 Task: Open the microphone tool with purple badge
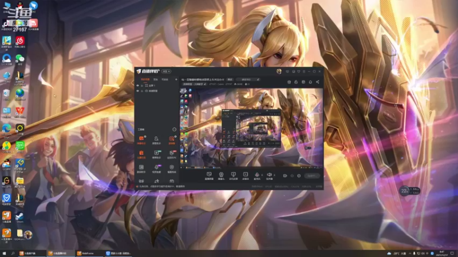(156, 168)
